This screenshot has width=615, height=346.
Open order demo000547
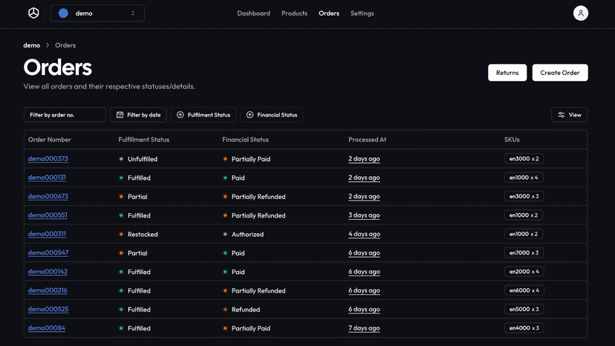click(48, 252)
